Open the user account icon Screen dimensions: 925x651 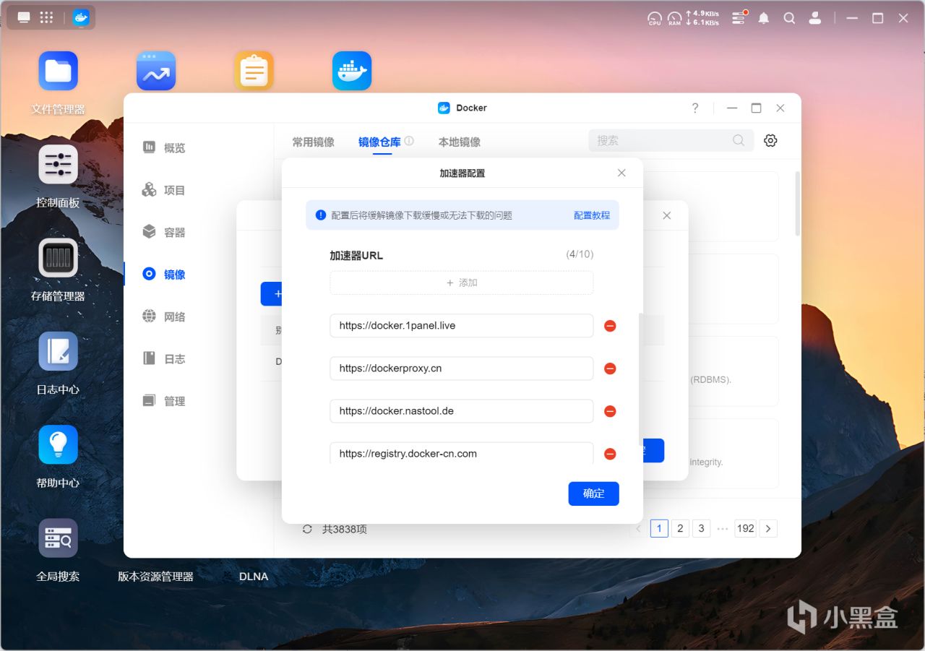tap(816, 18)
